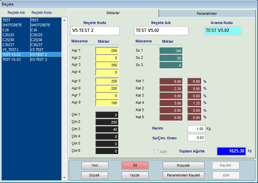Click the Kat 4 percentage field
This screenshot has height=183, width=258.
click(x=194, y=103)
